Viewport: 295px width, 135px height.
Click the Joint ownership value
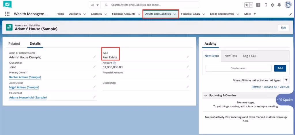point(12,67)
